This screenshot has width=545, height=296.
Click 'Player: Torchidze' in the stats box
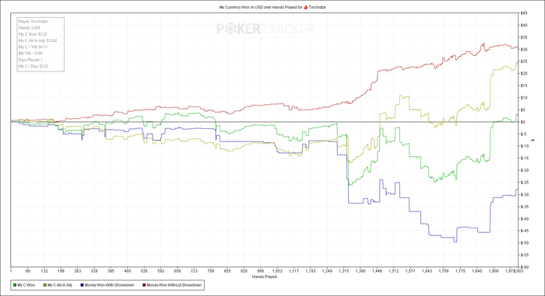(x=33, y=22)
